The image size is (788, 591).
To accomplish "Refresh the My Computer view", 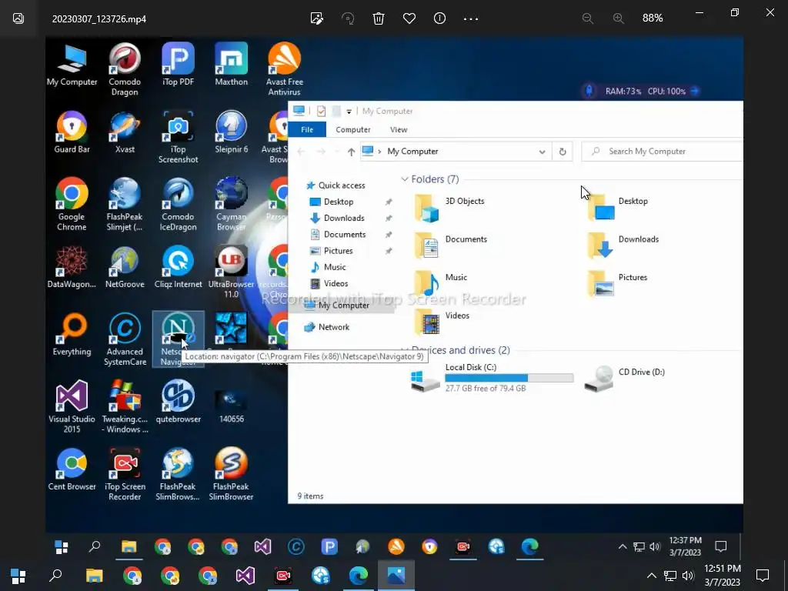I will click(563, 152).
